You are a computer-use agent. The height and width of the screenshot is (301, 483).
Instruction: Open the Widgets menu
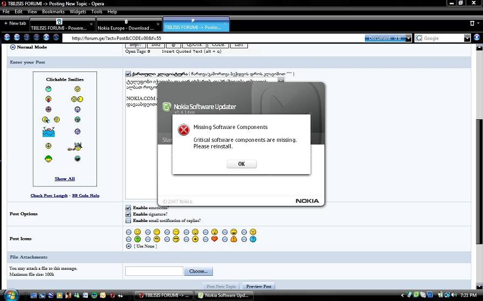click(x=78, y=11)
